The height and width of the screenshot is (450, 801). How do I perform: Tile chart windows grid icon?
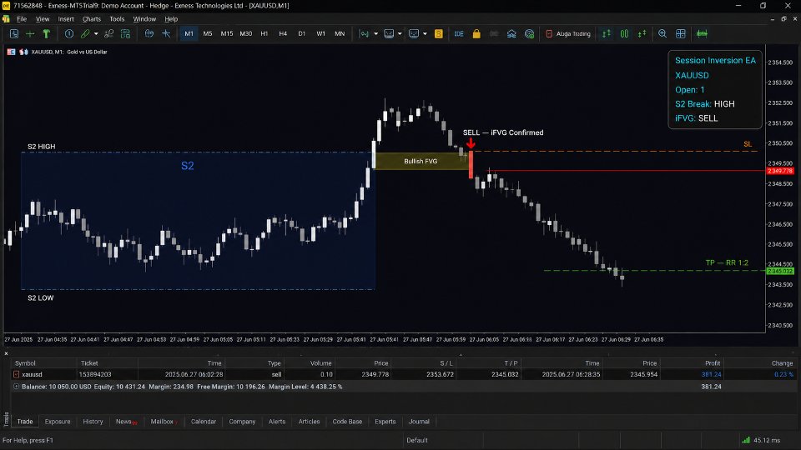click(x=681, y=33)
